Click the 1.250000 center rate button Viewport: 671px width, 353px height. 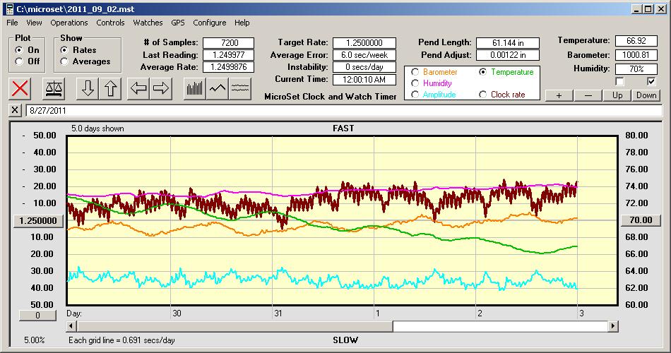[x=38, y=221]
